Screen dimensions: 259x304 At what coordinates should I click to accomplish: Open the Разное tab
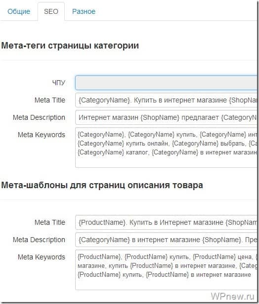click(x=84, y=11)
